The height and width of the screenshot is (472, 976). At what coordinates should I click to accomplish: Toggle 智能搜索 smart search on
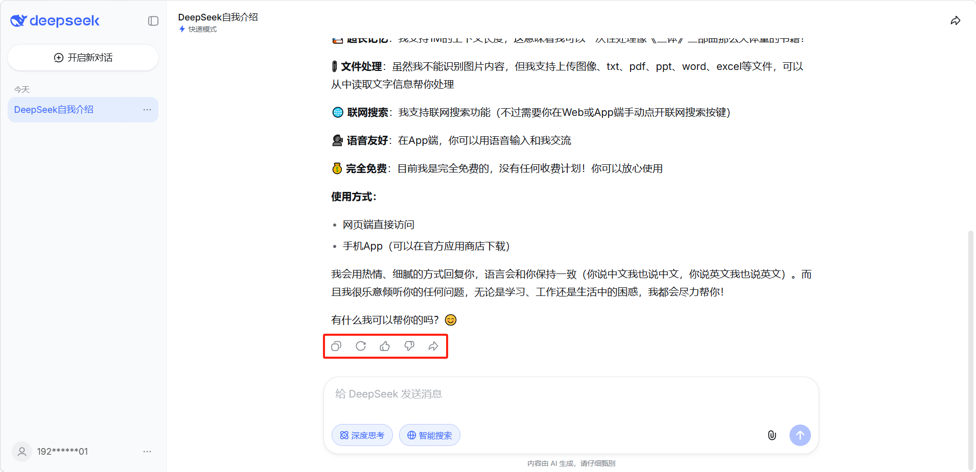[x=429, y=435]
